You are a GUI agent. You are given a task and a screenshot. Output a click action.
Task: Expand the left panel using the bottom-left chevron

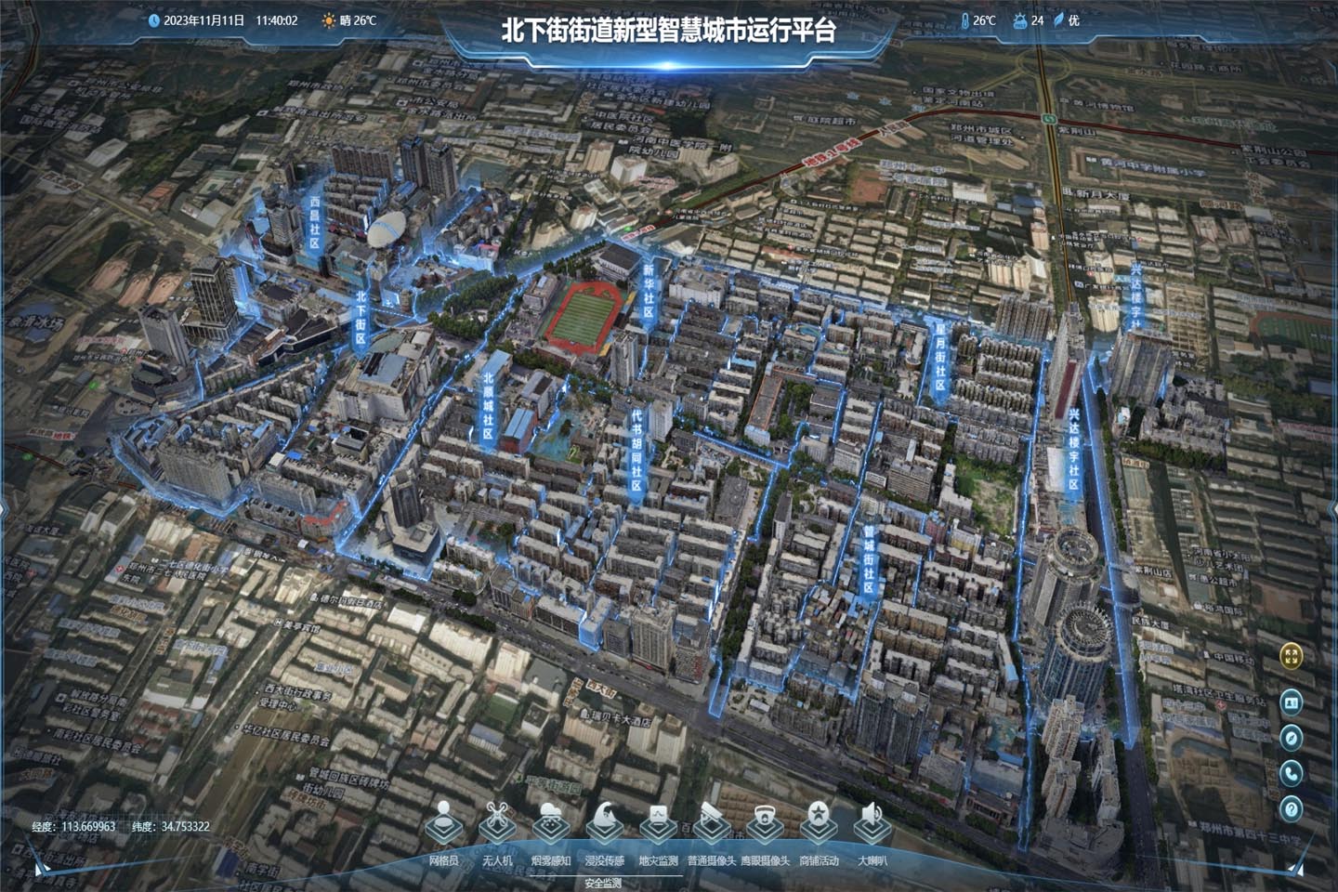pyautogui.click(x=41, y=868)
